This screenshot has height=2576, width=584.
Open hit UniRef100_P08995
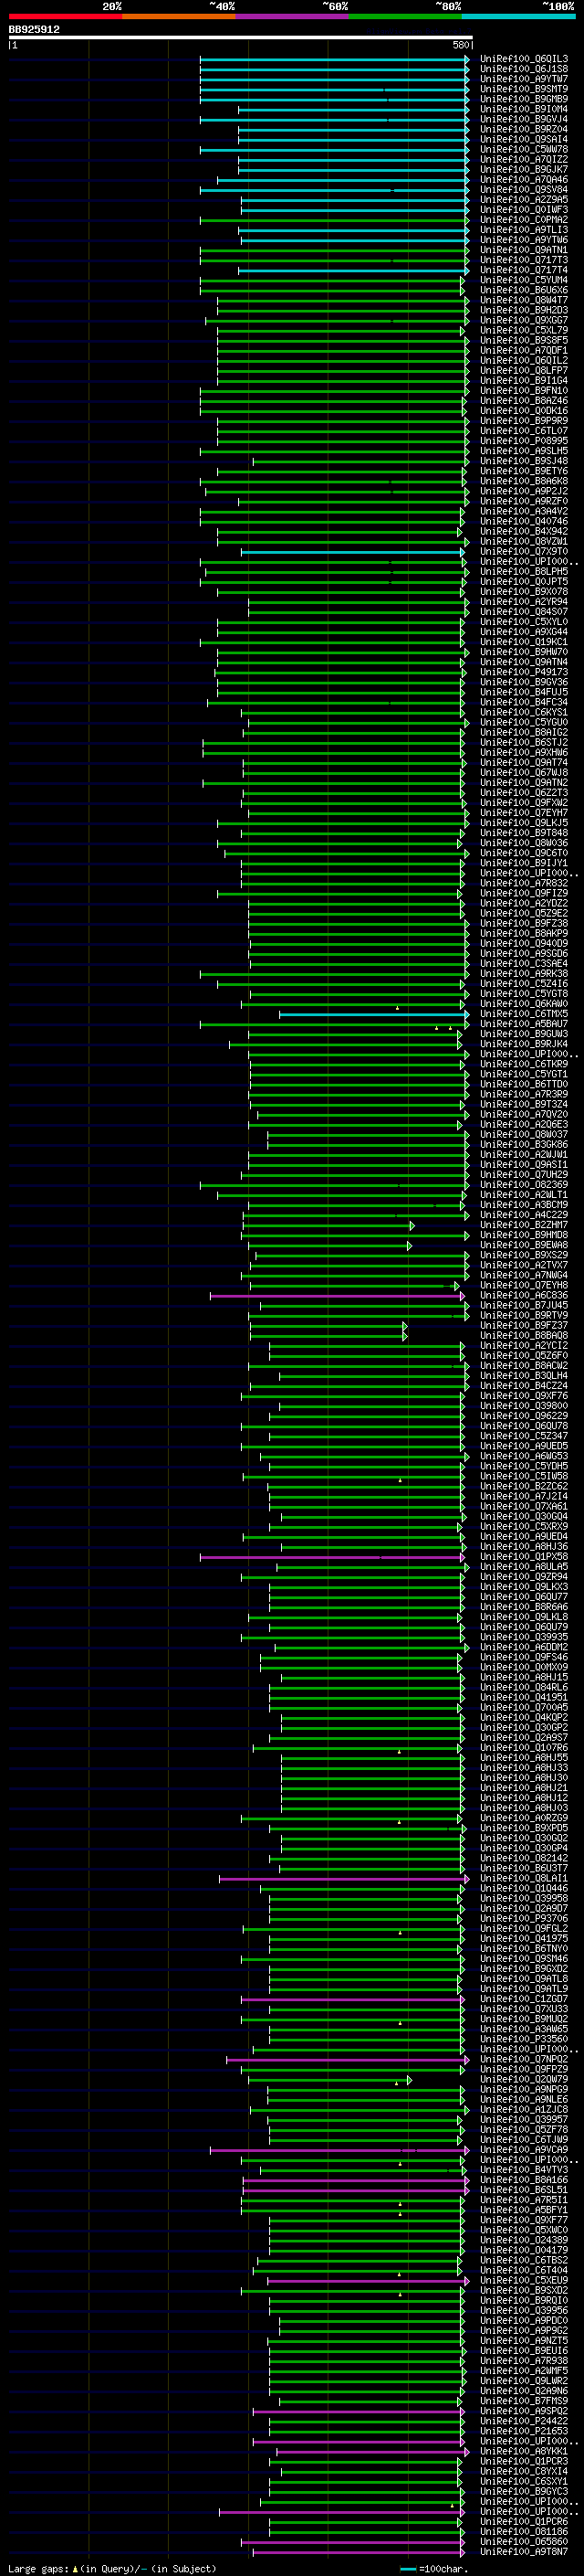click(524, 441)
